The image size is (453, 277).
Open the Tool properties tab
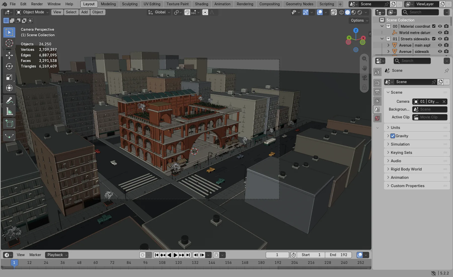[377, 72]
